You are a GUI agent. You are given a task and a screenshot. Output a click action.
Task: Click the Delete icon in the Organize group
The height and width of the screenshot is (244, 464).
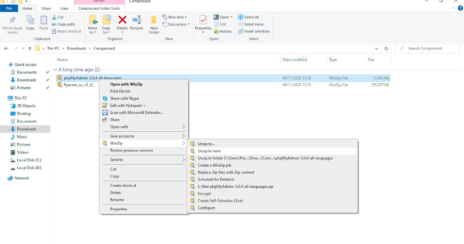pos(122,23)
